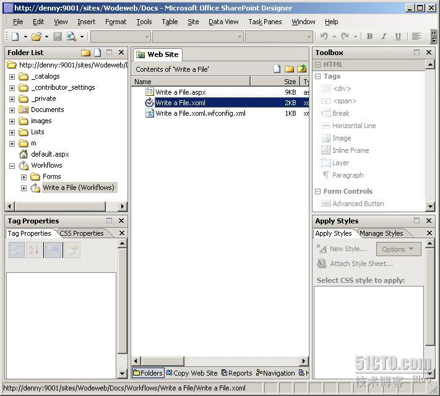Click the Undo toolbar icon
Screen dimensions: 440x396
pyautogui.click(x=324, y=37)
